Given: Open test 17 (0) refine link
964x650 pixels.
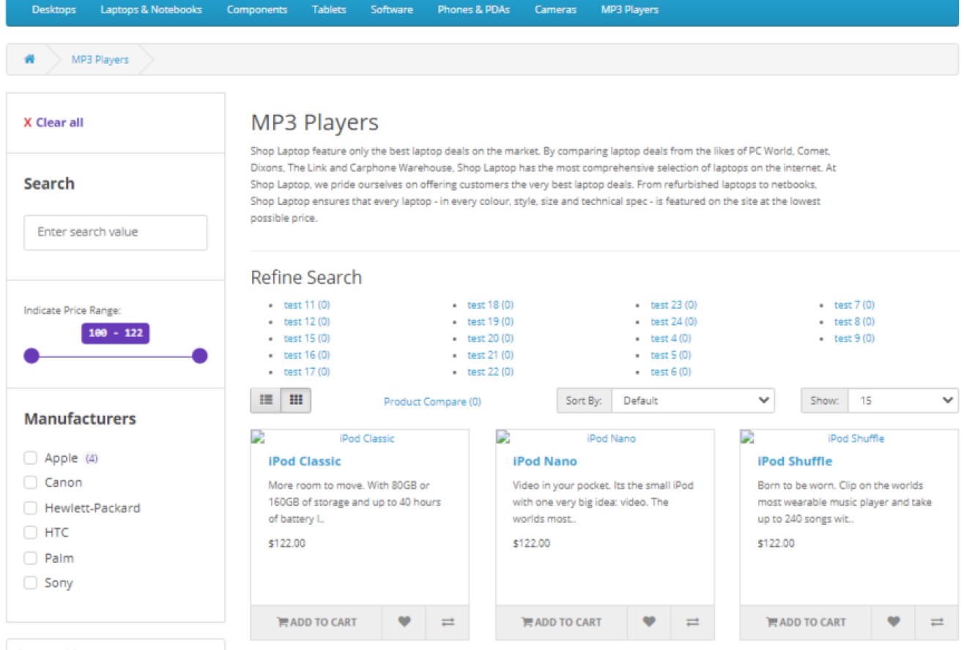Looking at the screenshot, I should click(x=307, y=372).
